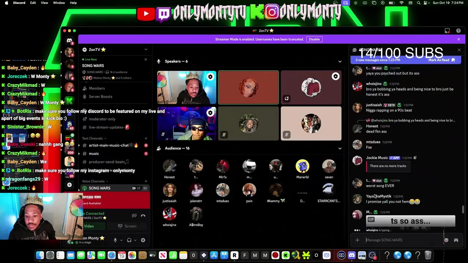Click chat panel scrollbar thumb

point(463,210)
